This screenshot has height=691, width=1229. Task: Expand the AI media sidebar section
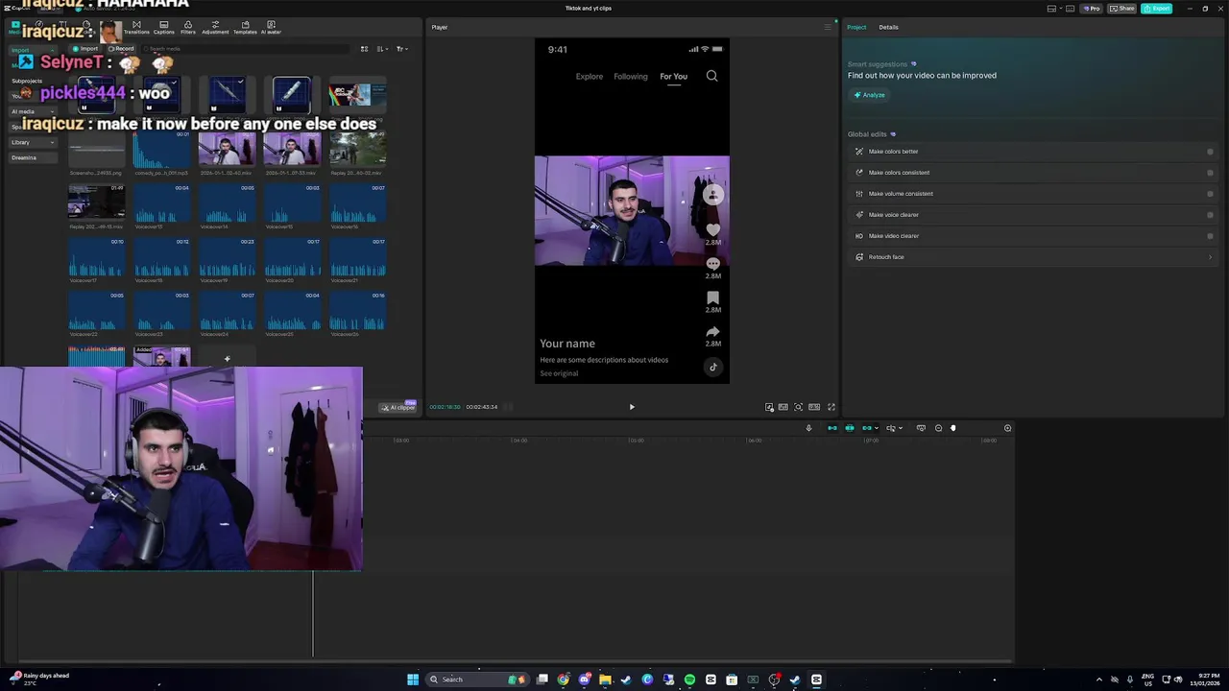34,111
